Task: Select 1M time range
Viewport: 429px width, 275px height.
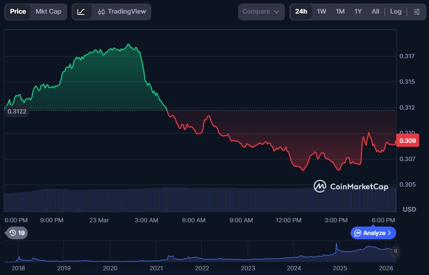Action: click(x=340, y=11)
